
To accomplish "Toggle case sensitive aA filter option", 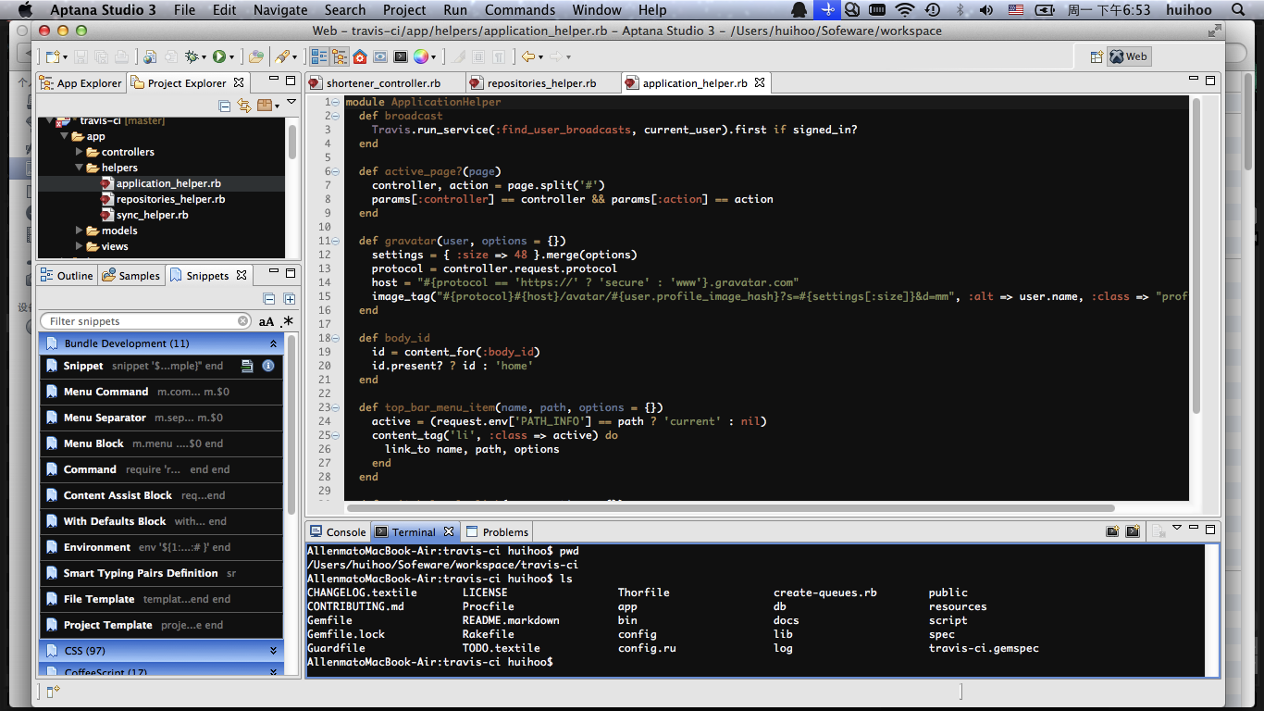I will (x=266, y=321).
